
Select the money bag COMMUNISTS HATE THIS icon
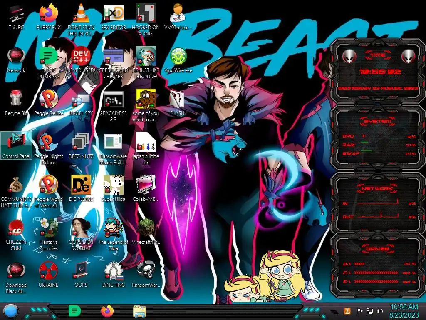click(16, 192)
